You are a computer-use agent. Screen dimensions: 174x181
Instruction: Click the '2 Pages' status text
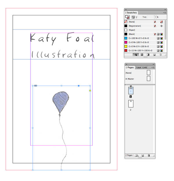[x=129, y=155]
